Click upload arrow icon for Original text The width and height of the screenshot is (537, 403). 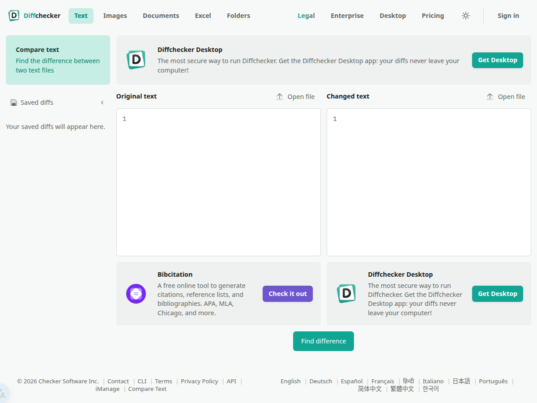coord(280,97)
